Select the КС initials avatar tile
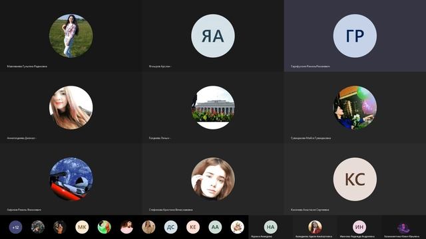 [x=355, y=179]
